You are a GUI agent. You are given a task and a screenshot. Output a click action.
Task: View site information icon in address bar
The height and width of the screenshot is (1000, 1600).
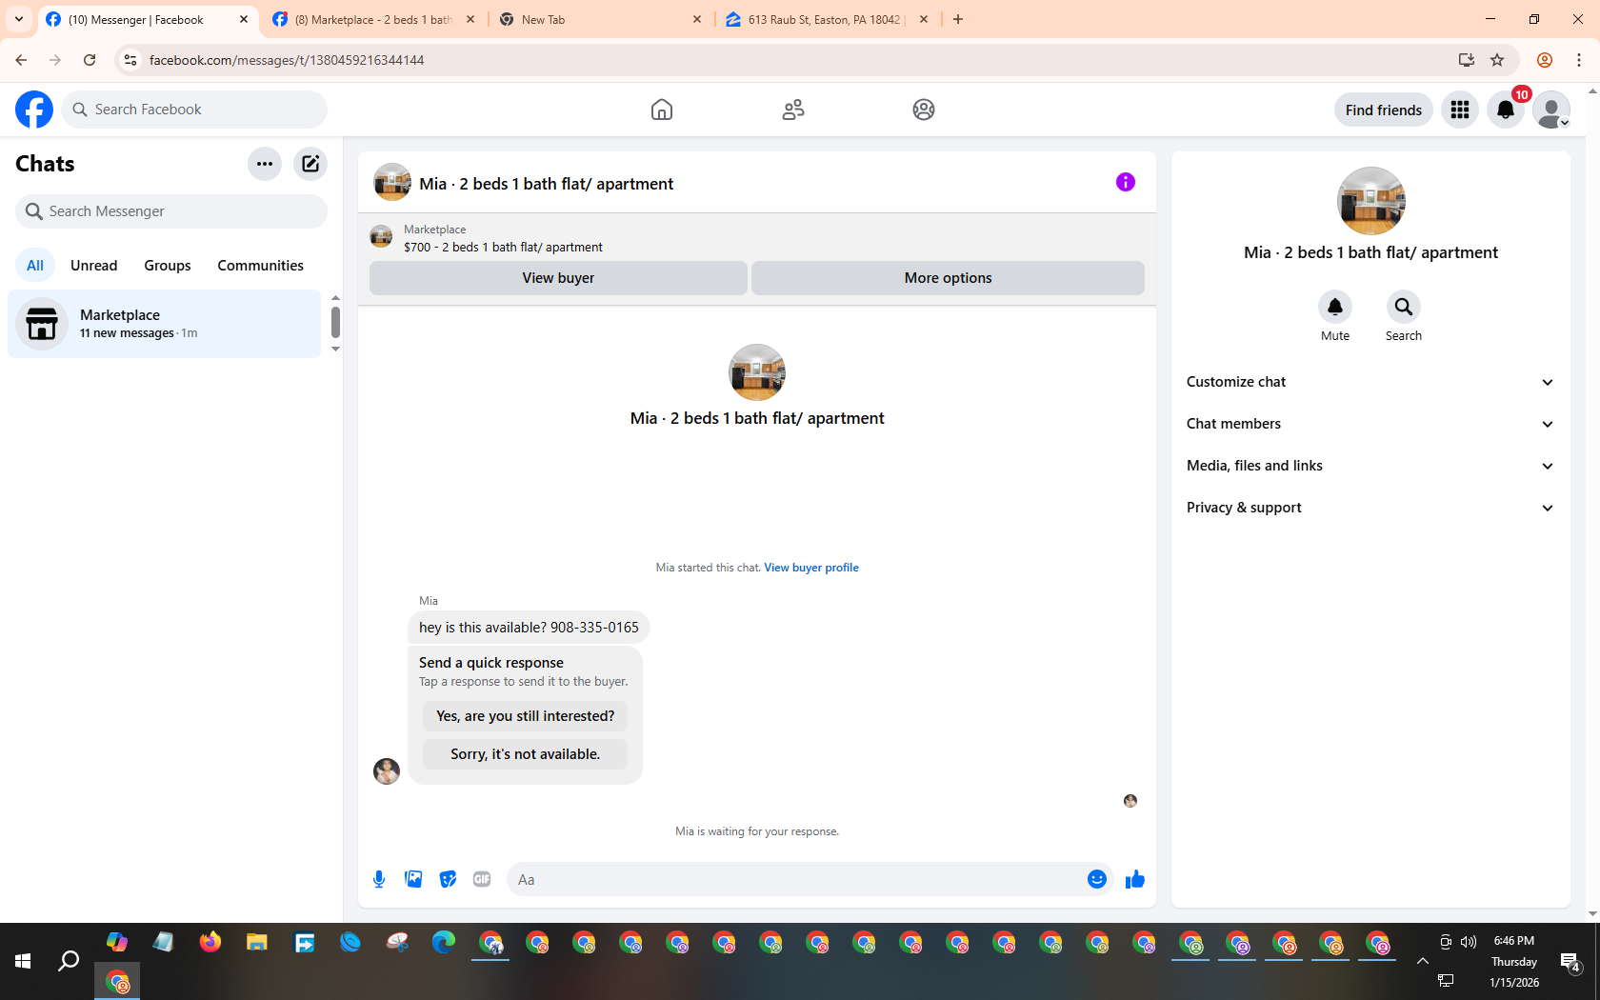click(130, 60)
